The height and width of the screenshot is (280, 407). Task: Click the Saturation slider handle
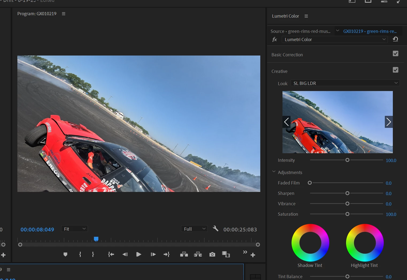(x=347, y=214)
